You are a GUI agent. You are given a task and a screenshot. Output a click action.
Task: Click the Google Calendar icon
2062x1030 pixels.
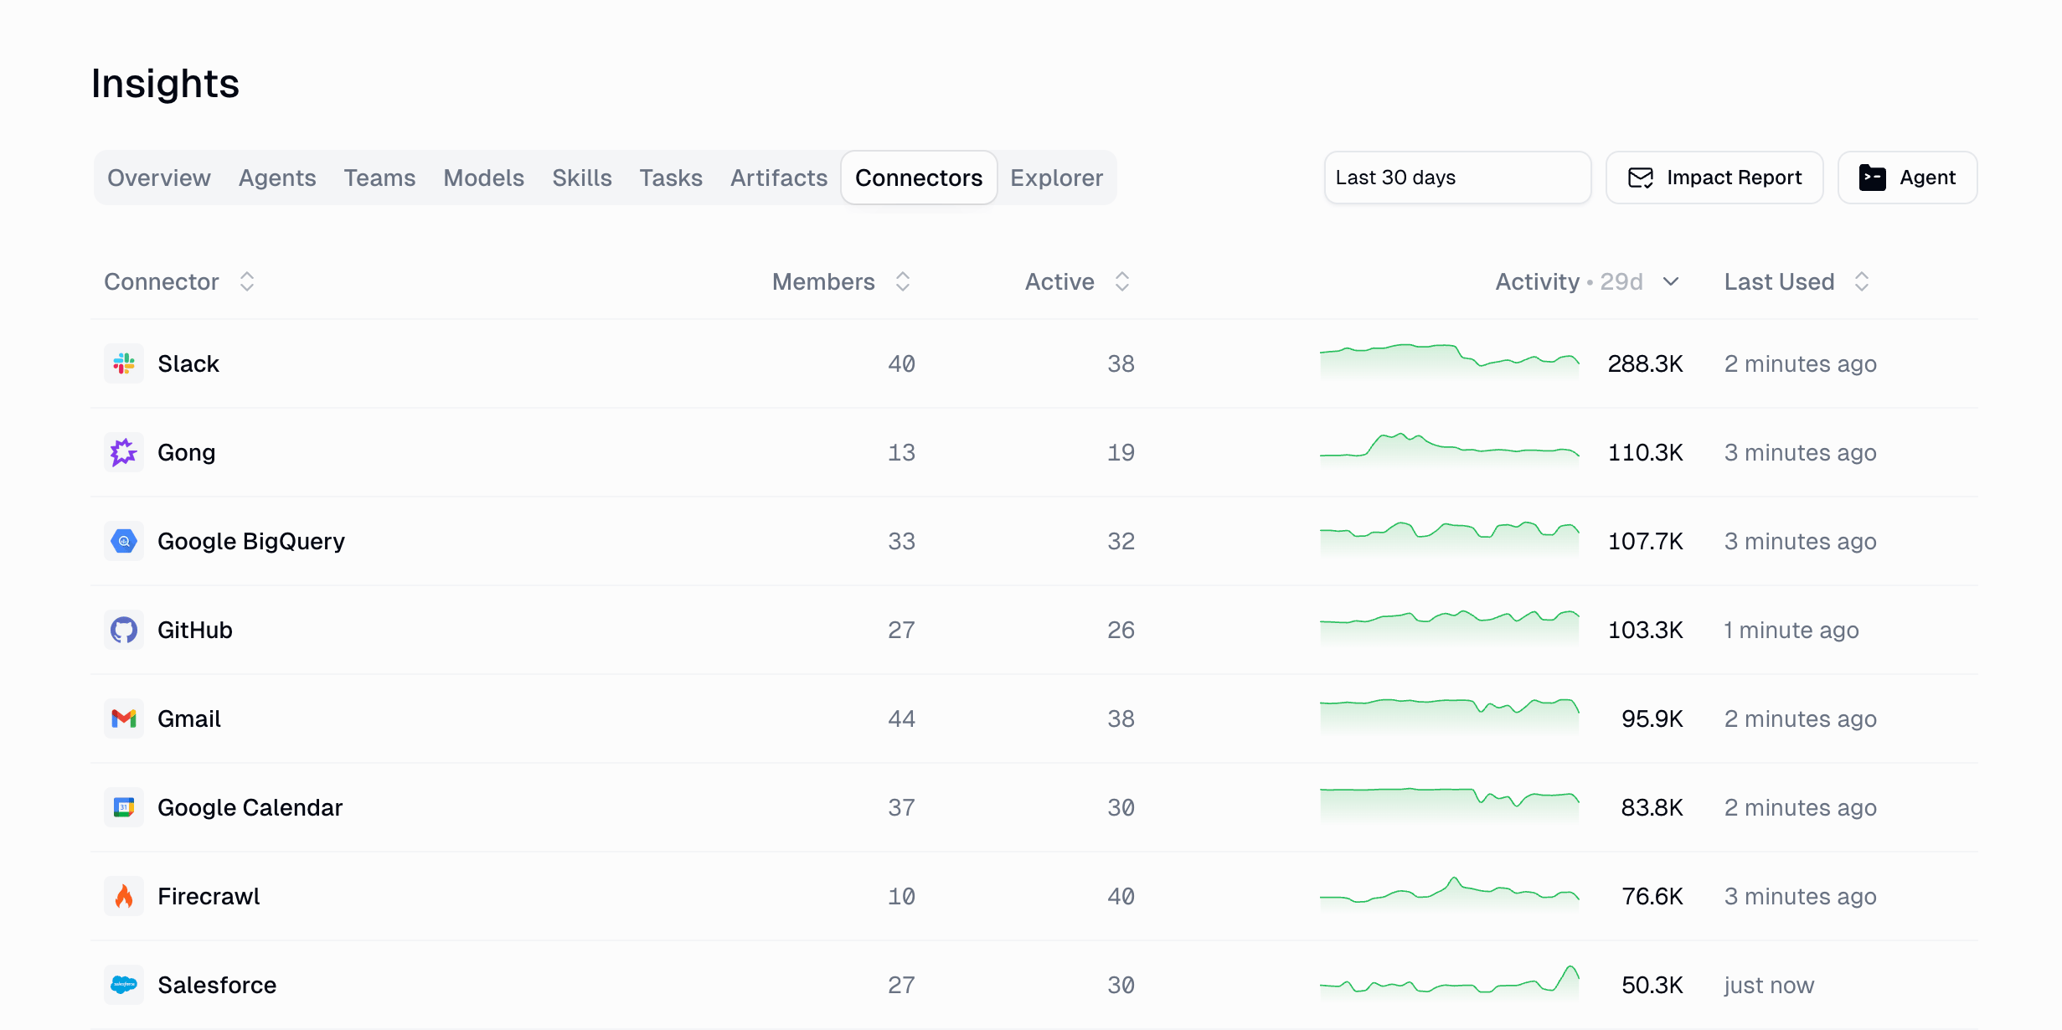click(x=124, y=807)
